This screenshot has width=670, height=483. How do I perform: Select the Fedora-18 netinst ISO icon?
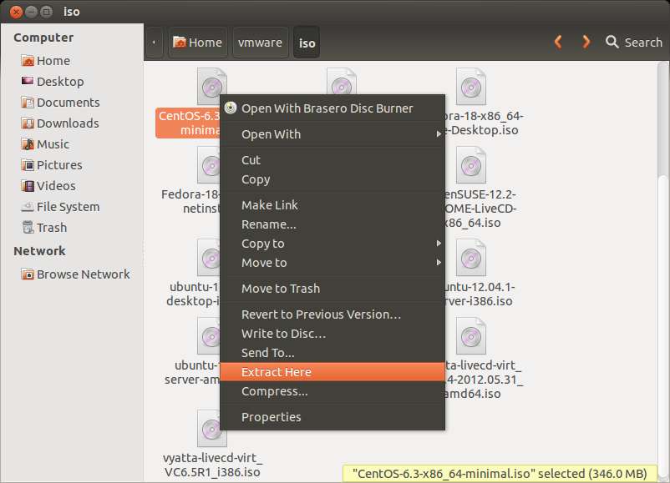click(209, 165)
